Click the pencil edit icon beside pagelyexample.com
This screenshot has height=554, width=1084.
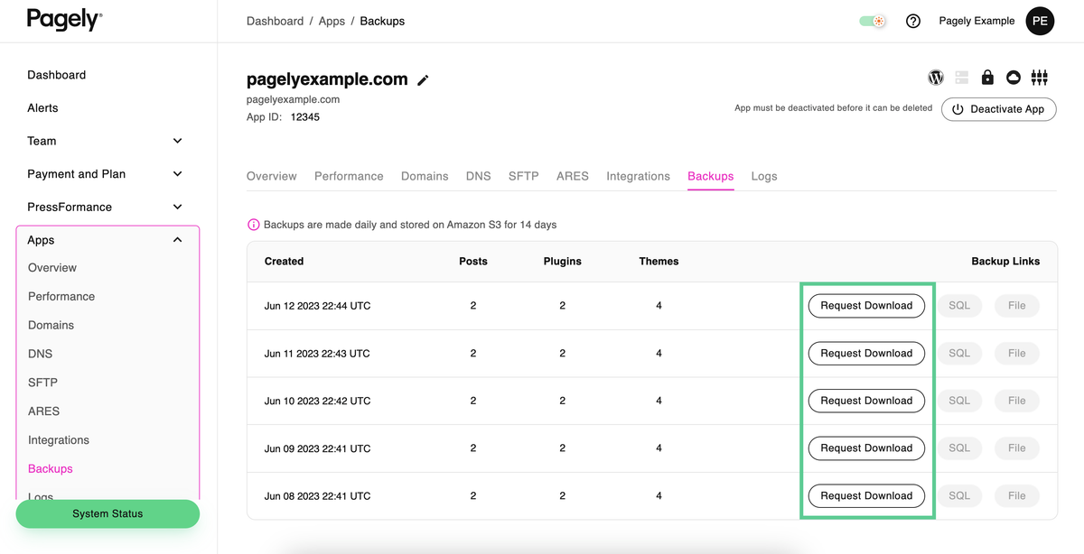pos(423,80)
